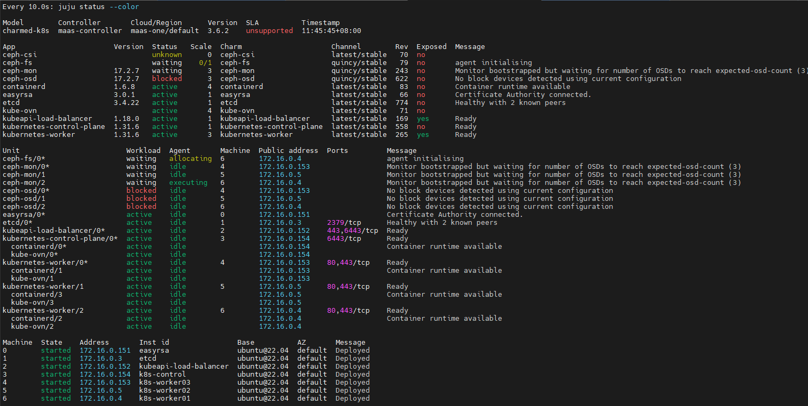This screenshot has width=808, height=406.
Task: Click the 6443/tcp port of kubernetes-control-plane/0*
Action: [344, 238]
